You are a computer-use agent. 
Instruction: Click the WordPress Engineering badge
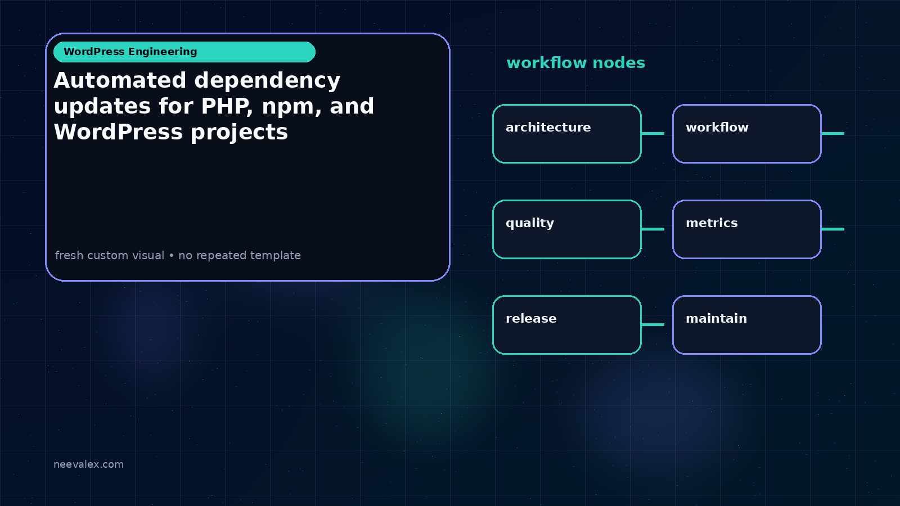[x=184, y=52]
